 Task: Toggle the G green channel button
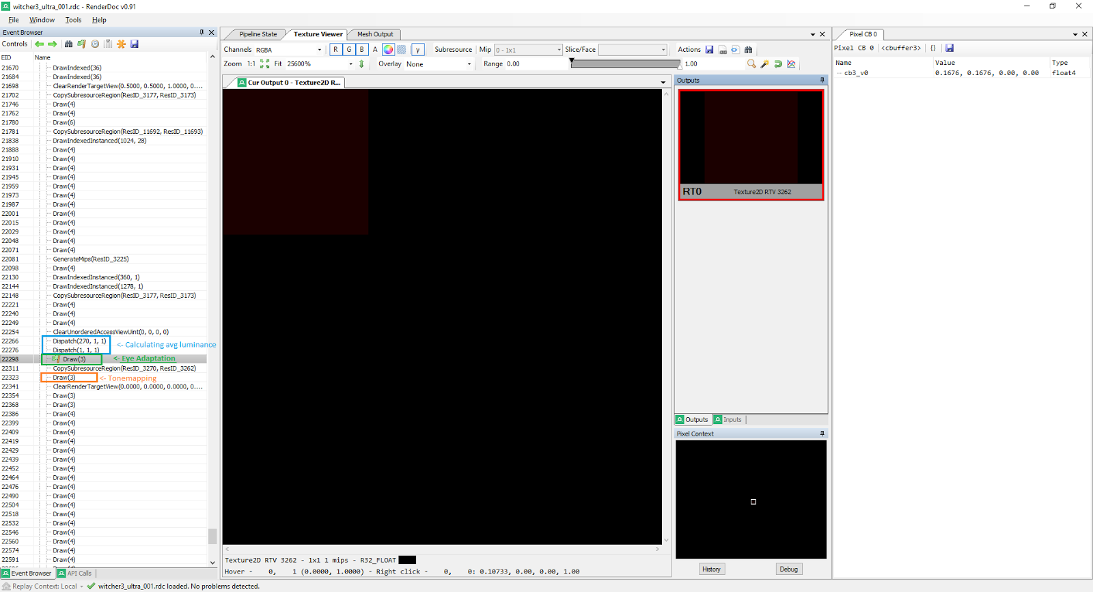tap(349, 50)
